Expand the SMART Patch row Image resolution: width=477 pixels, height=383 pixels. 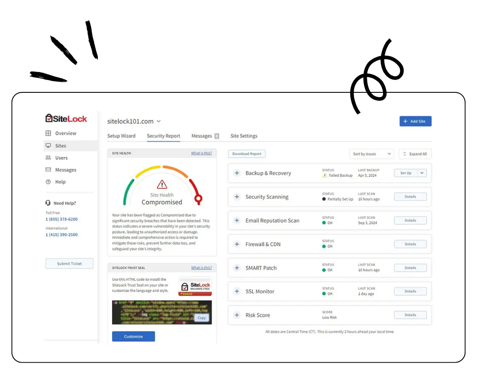[237, 268]
